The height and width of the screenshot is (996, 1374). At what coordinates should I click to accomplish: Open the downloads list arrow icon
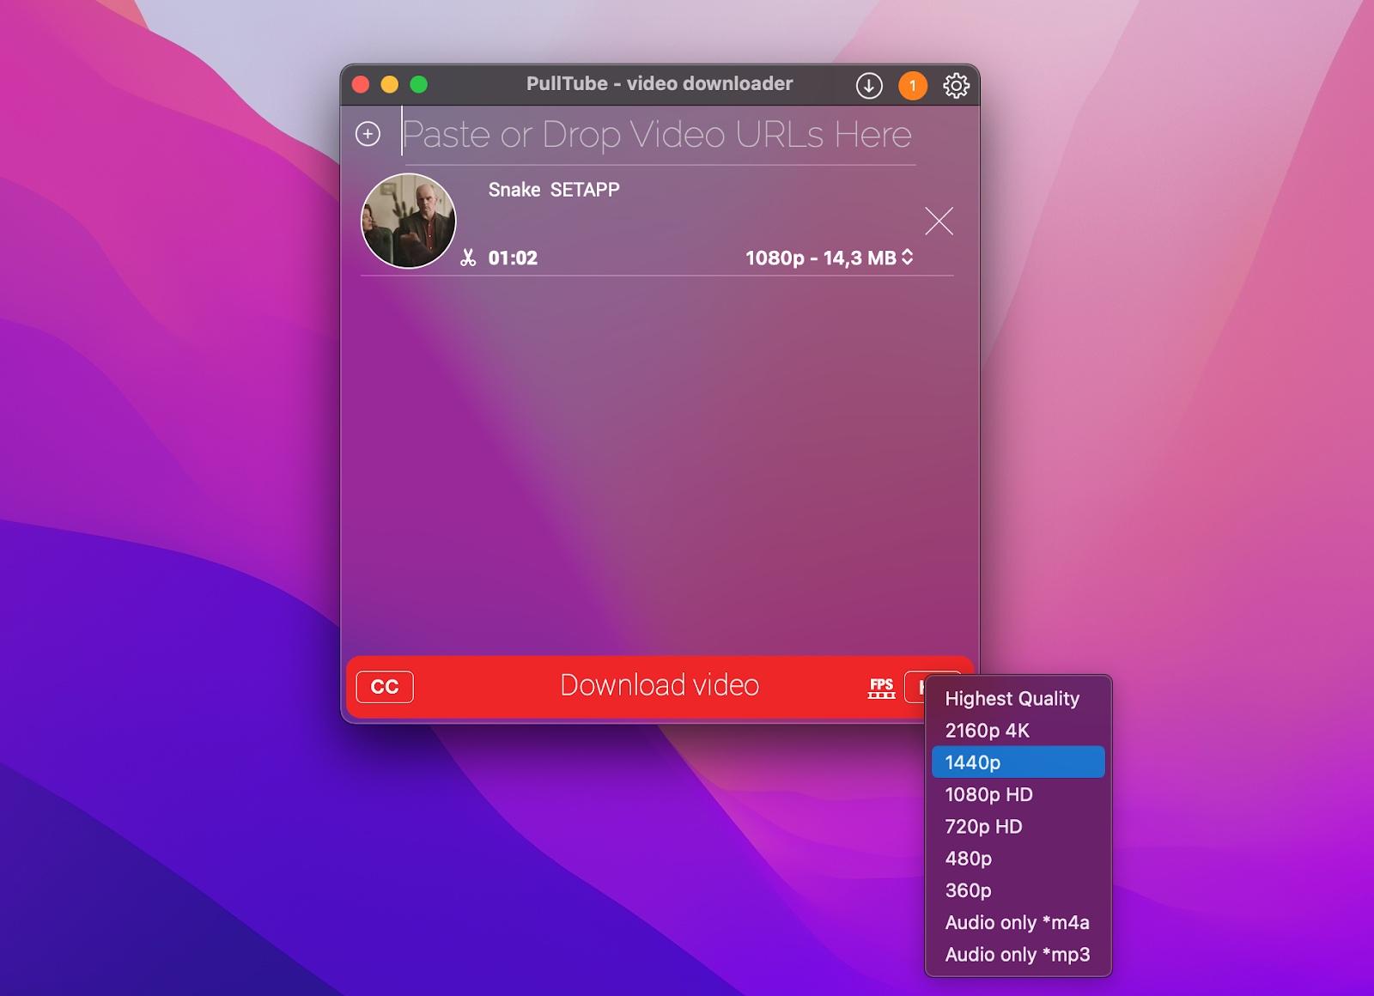point(869,86)
